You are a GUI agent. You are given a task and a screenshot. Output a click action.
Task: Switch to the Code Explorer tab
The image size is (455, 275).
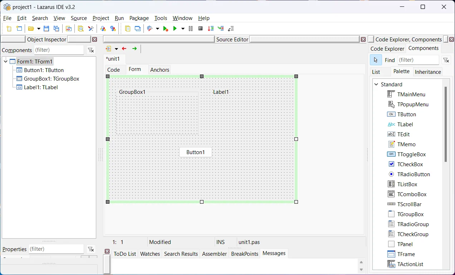pyautogui.click(x=387, y=49)
